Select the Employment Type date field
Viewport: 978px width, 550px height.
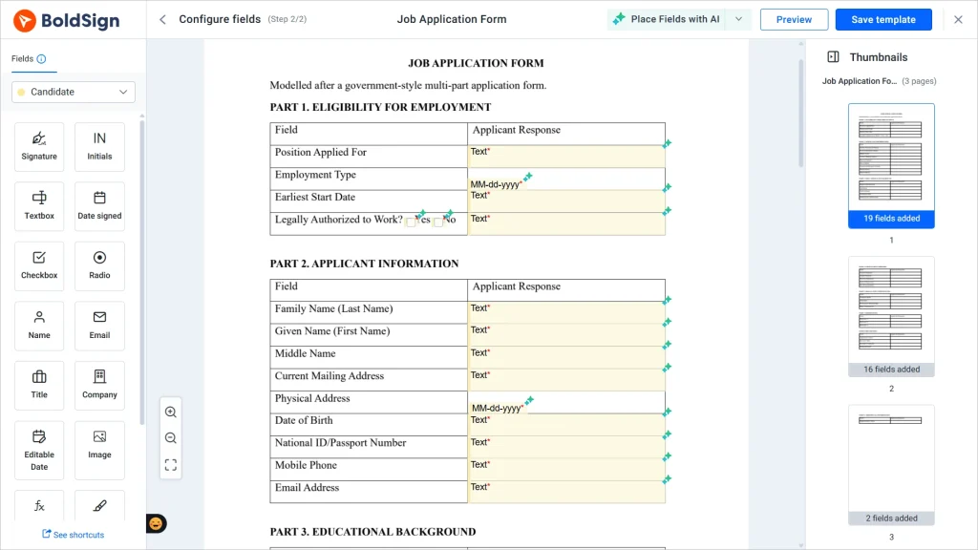coord(497,184)
